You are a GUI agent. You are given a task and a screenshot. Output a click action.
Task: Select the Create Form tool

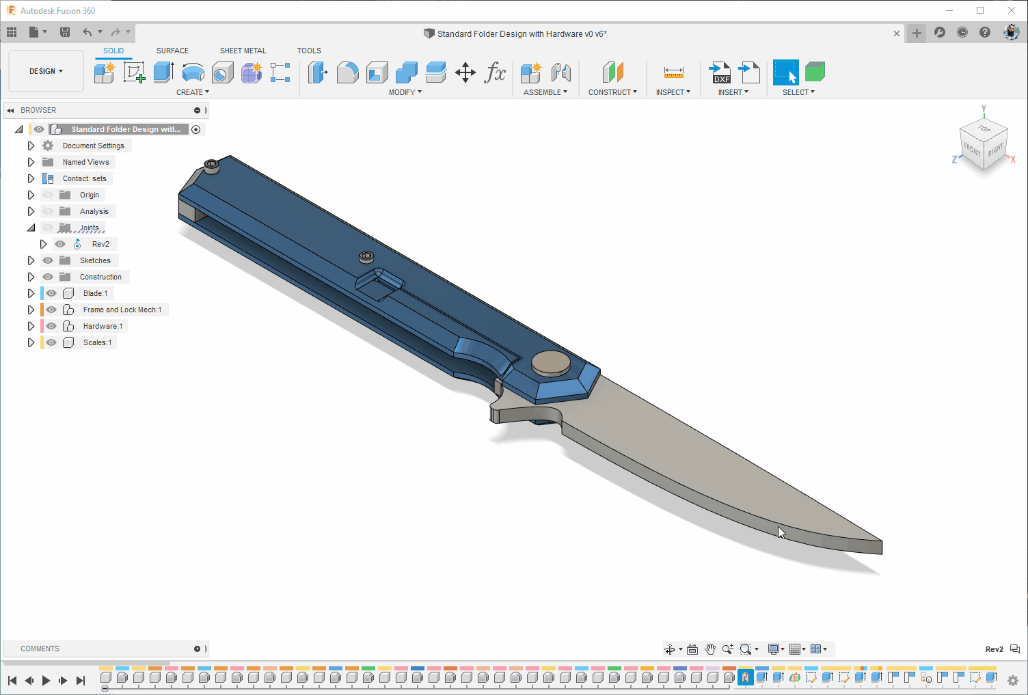coord(252,72)
